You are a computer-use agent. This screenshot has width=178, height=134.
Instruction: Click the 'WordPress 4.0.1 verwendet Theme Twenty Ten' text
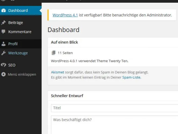[x=90, y=61]
